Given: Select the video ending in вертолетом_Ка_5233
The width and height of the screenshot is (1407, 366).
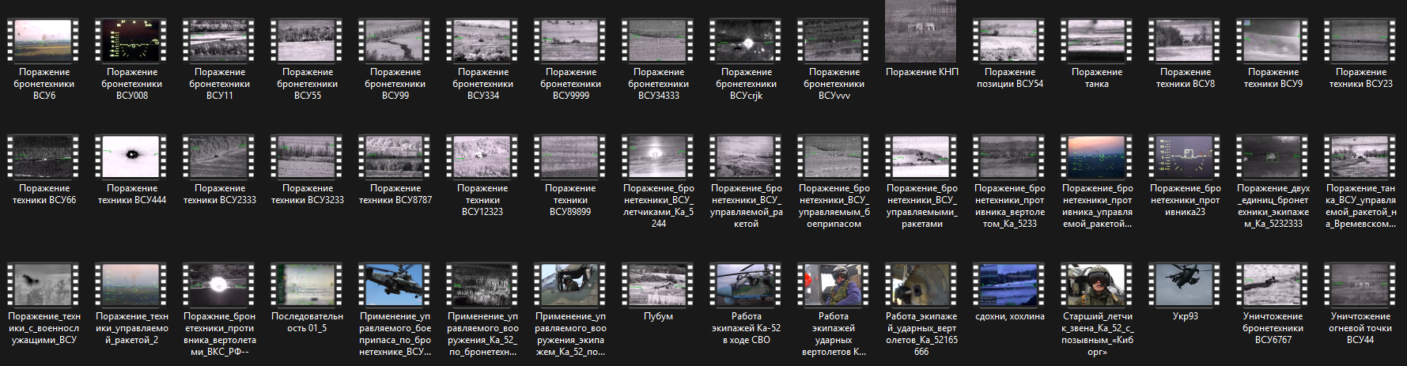Looking at the screenshot, I should tap(1010, 157).
